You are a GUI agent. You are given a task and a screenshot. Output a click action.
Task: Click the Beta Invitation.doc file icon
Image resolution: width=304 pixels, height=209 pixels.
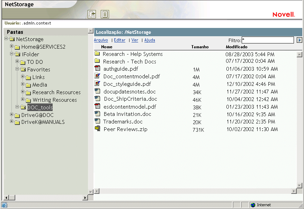click(97, 113)
